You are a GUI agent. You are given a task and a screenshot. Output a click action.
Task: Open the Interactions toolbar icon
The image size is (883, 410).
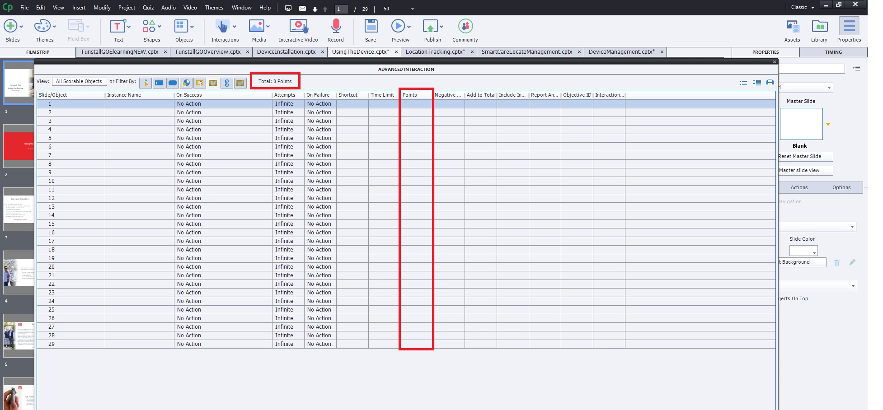[222, 26]
